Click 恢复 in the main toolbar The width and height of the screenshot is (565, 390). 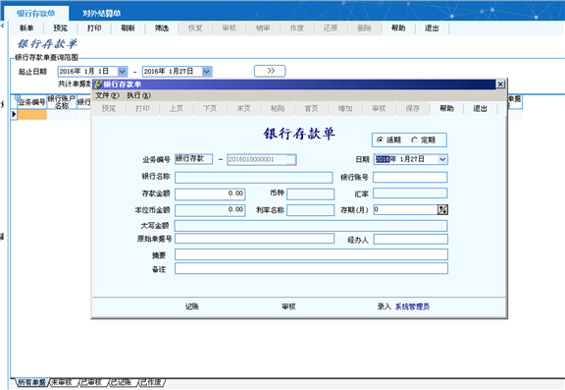point(195,28)
